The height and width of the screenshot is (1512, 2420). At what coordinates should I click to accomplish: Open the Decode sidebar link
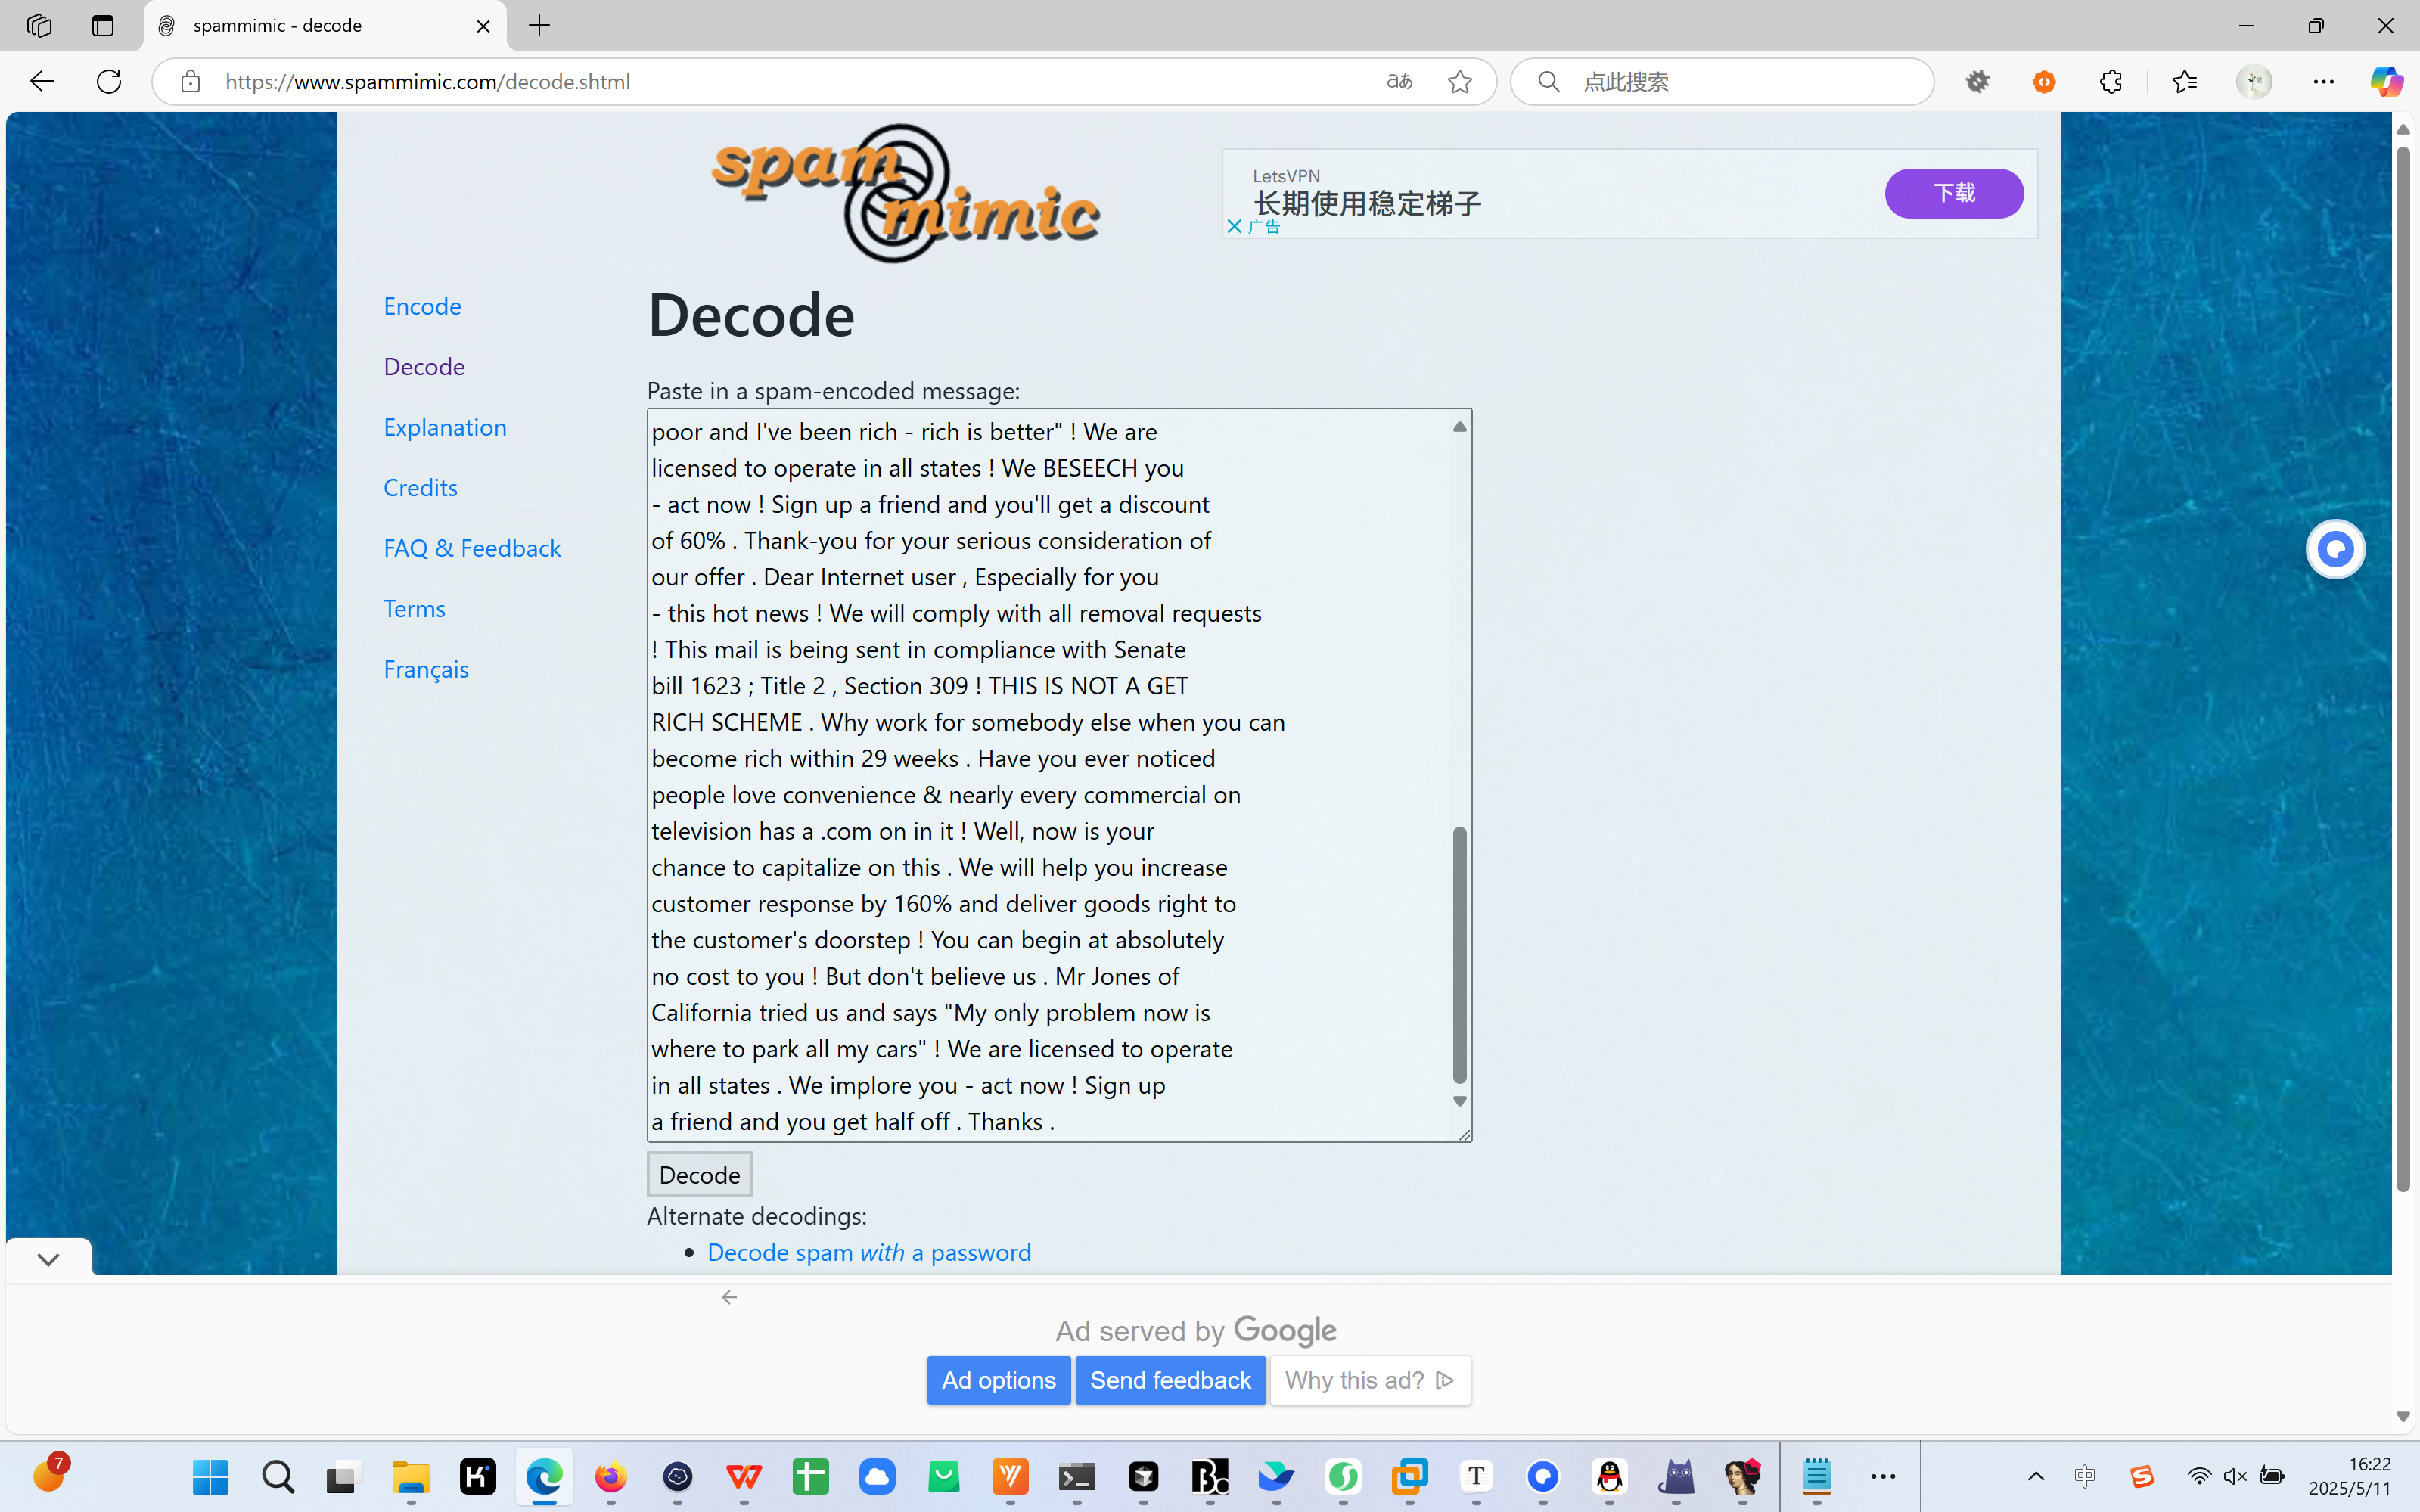424,366
